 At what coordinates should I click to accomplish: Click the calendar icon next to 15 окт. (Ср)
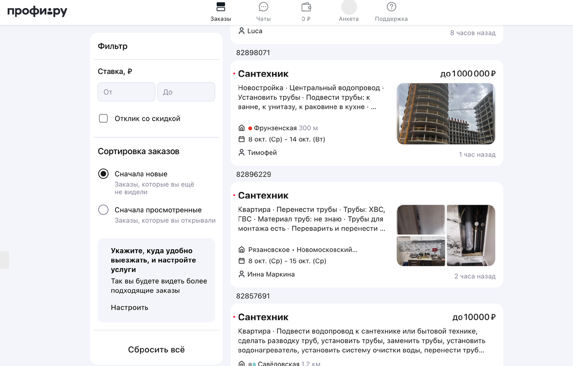(x=242, y=261)
